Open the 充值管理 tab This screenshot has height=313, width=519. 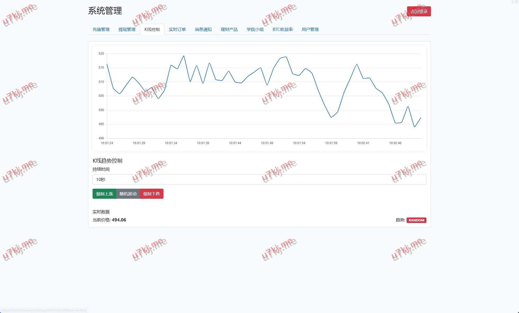pos(101,29)
